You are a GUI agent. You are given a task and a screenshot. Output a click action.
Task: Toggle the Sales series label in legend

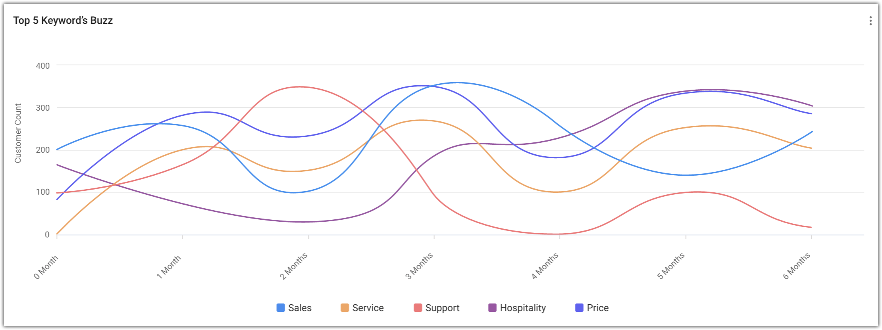click(x=300, y=308)
